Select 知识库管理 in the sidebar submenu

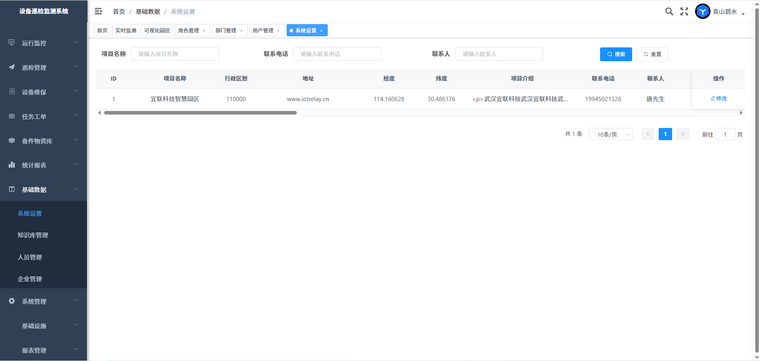pos(33,235)
